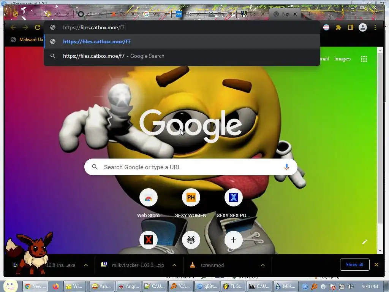389x292 pixels.
Task: Open the network tray icon
Action: (342, 287)
